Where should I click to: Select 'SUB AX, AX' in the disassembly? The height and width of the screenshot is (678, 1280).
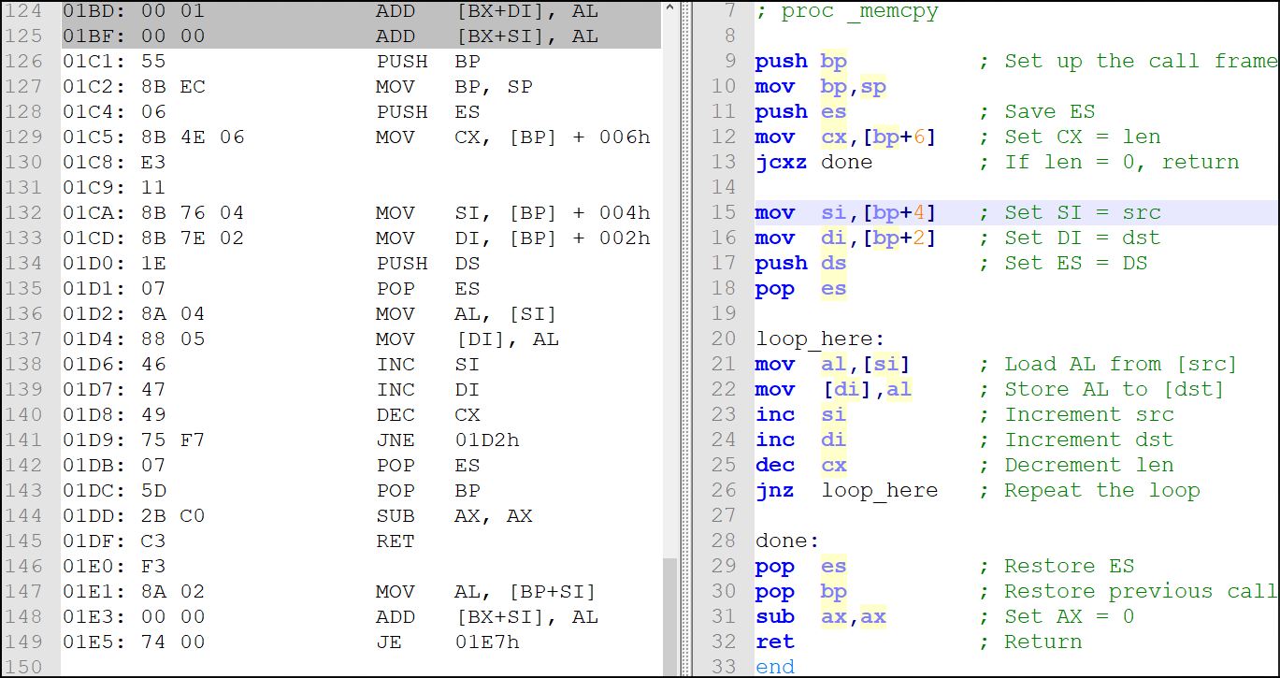(x=453, y=517)
